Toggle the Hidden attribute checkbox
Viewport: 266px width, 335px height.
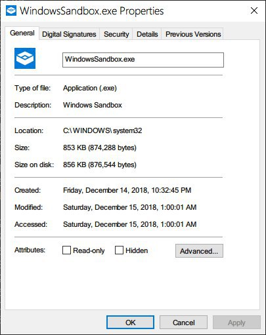[119, 250]
